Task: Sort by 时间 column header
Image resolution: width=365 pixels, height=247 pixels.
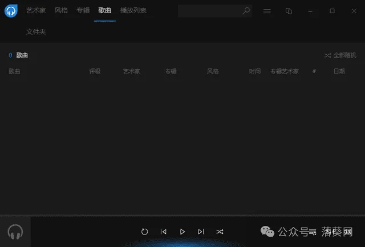Action: [x=255, y=71]
